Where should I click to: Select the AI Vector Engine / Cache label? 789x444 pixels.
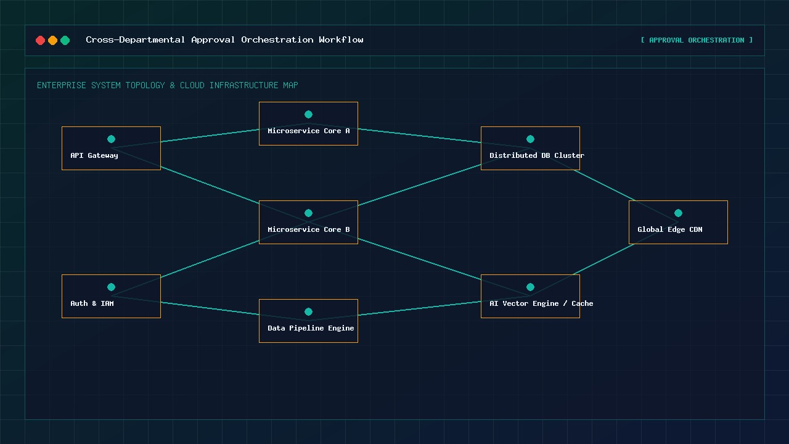pyautogui.click(x=541, y=303)
